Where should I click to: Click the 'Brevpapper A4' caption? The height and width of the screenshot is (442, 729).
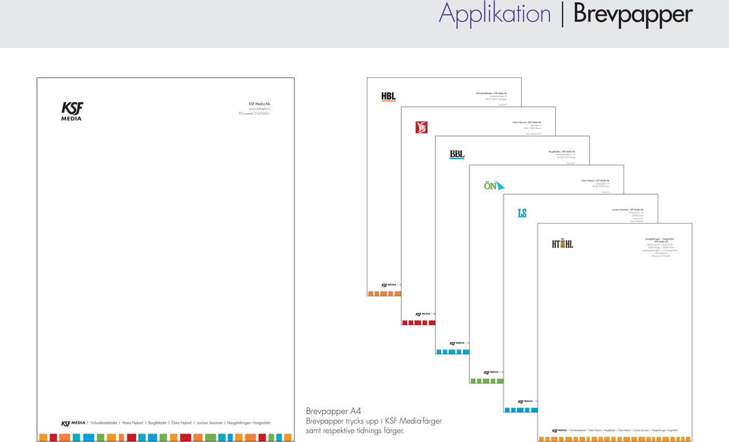tap(333, 411)
